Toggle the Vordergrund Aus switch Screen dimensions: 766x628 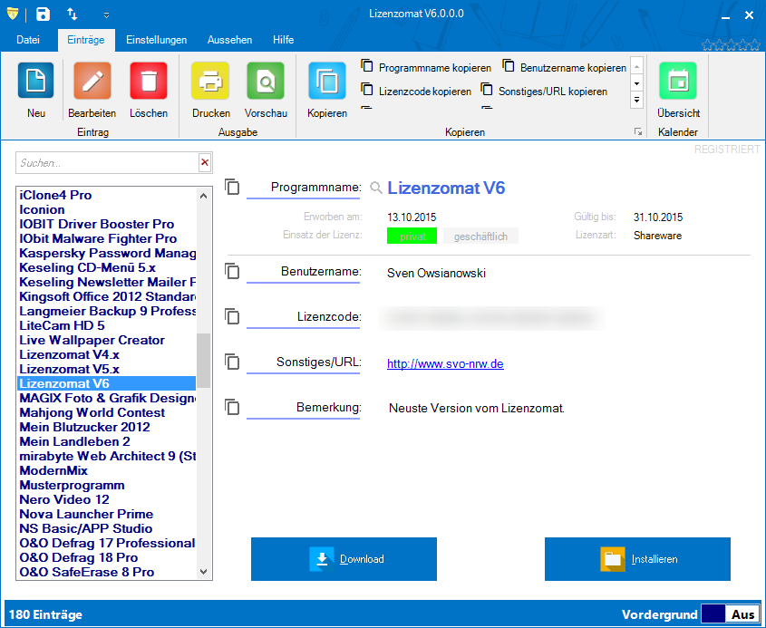(731, 614)
